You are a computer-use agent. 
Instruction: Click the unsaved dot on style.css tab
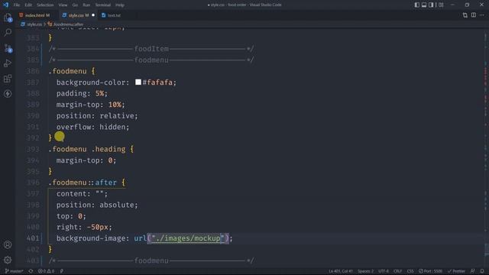93,15
